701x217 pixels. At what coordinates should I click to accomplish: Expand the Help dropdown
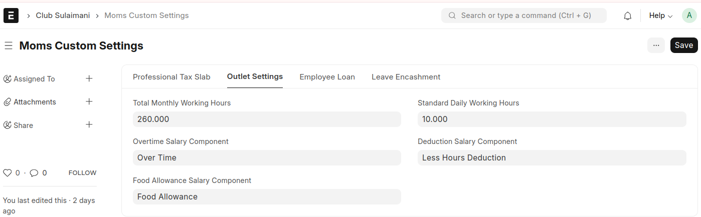660,15
